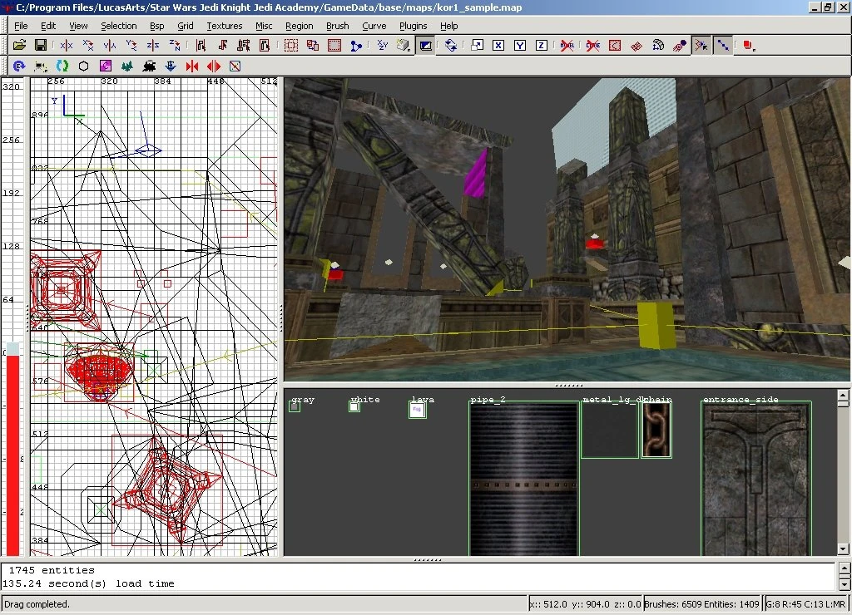Click the hexagon plugin icon

[84, 66]
